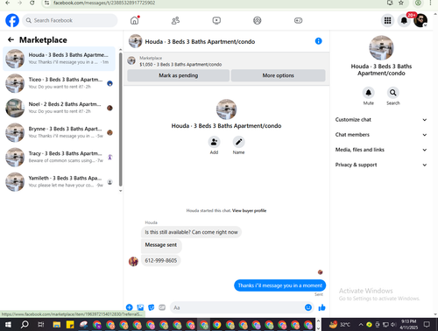Open Sticky Notes from taskbar

coord(70,325)
